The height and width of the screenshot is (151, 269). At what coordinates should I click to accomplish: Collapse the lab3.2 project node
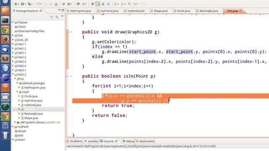(x=13, y=74)
